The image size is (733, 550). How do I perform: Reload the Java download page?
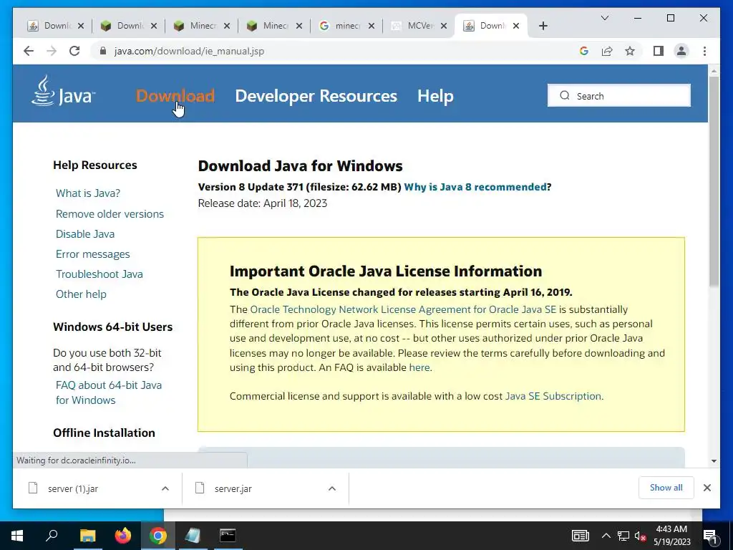coord(74,51)
